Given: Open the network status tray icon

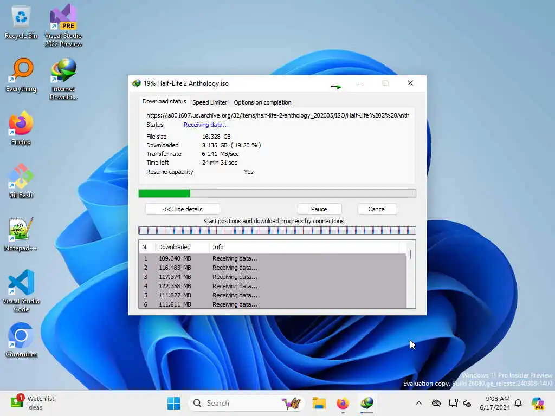Looking at the screenshot, I should [x=453, y=403].
